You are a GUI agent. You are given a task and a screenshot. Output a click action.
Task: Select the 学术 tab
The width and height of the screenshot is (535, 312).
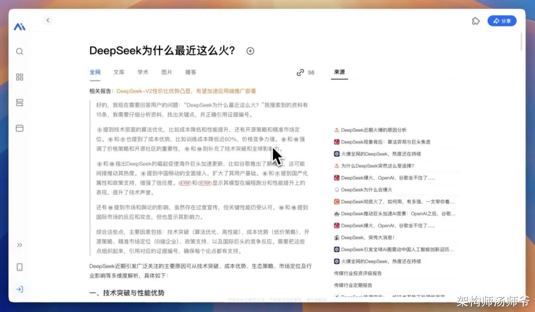[143, 72]
